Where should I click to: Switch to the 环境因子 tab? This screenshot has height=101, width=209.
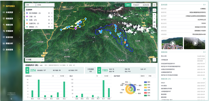136,5
